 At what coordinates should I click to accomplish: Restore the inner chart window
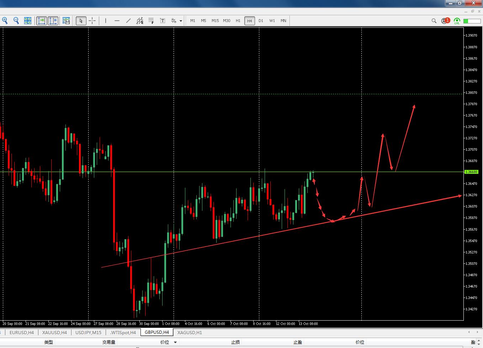click(x=472, y=11)
